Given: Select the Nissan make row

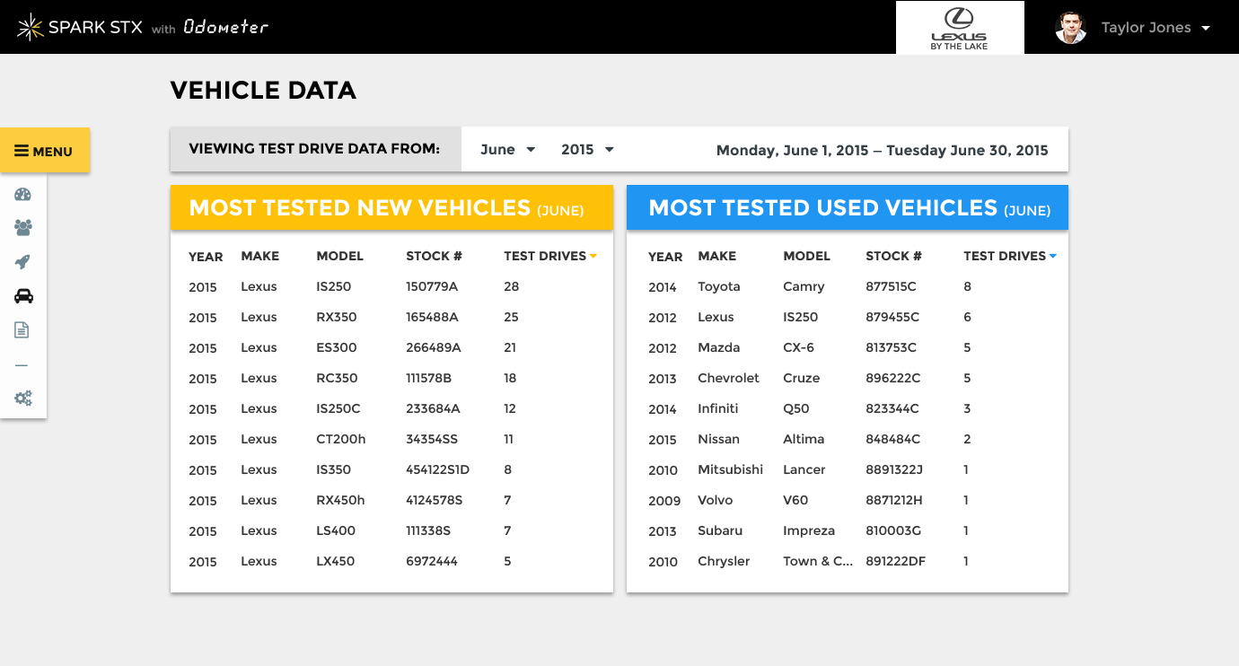Looking at the screenshot, I should click(719, 439).
